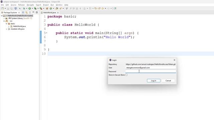Close the Package Explorer tab

pos(19,13)
